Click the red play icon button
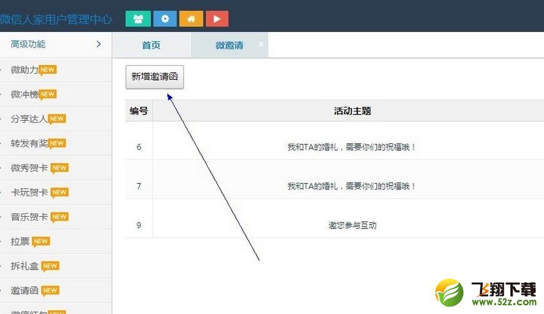The height and width of the screenshot is (314, 544). tap(217, 19)
